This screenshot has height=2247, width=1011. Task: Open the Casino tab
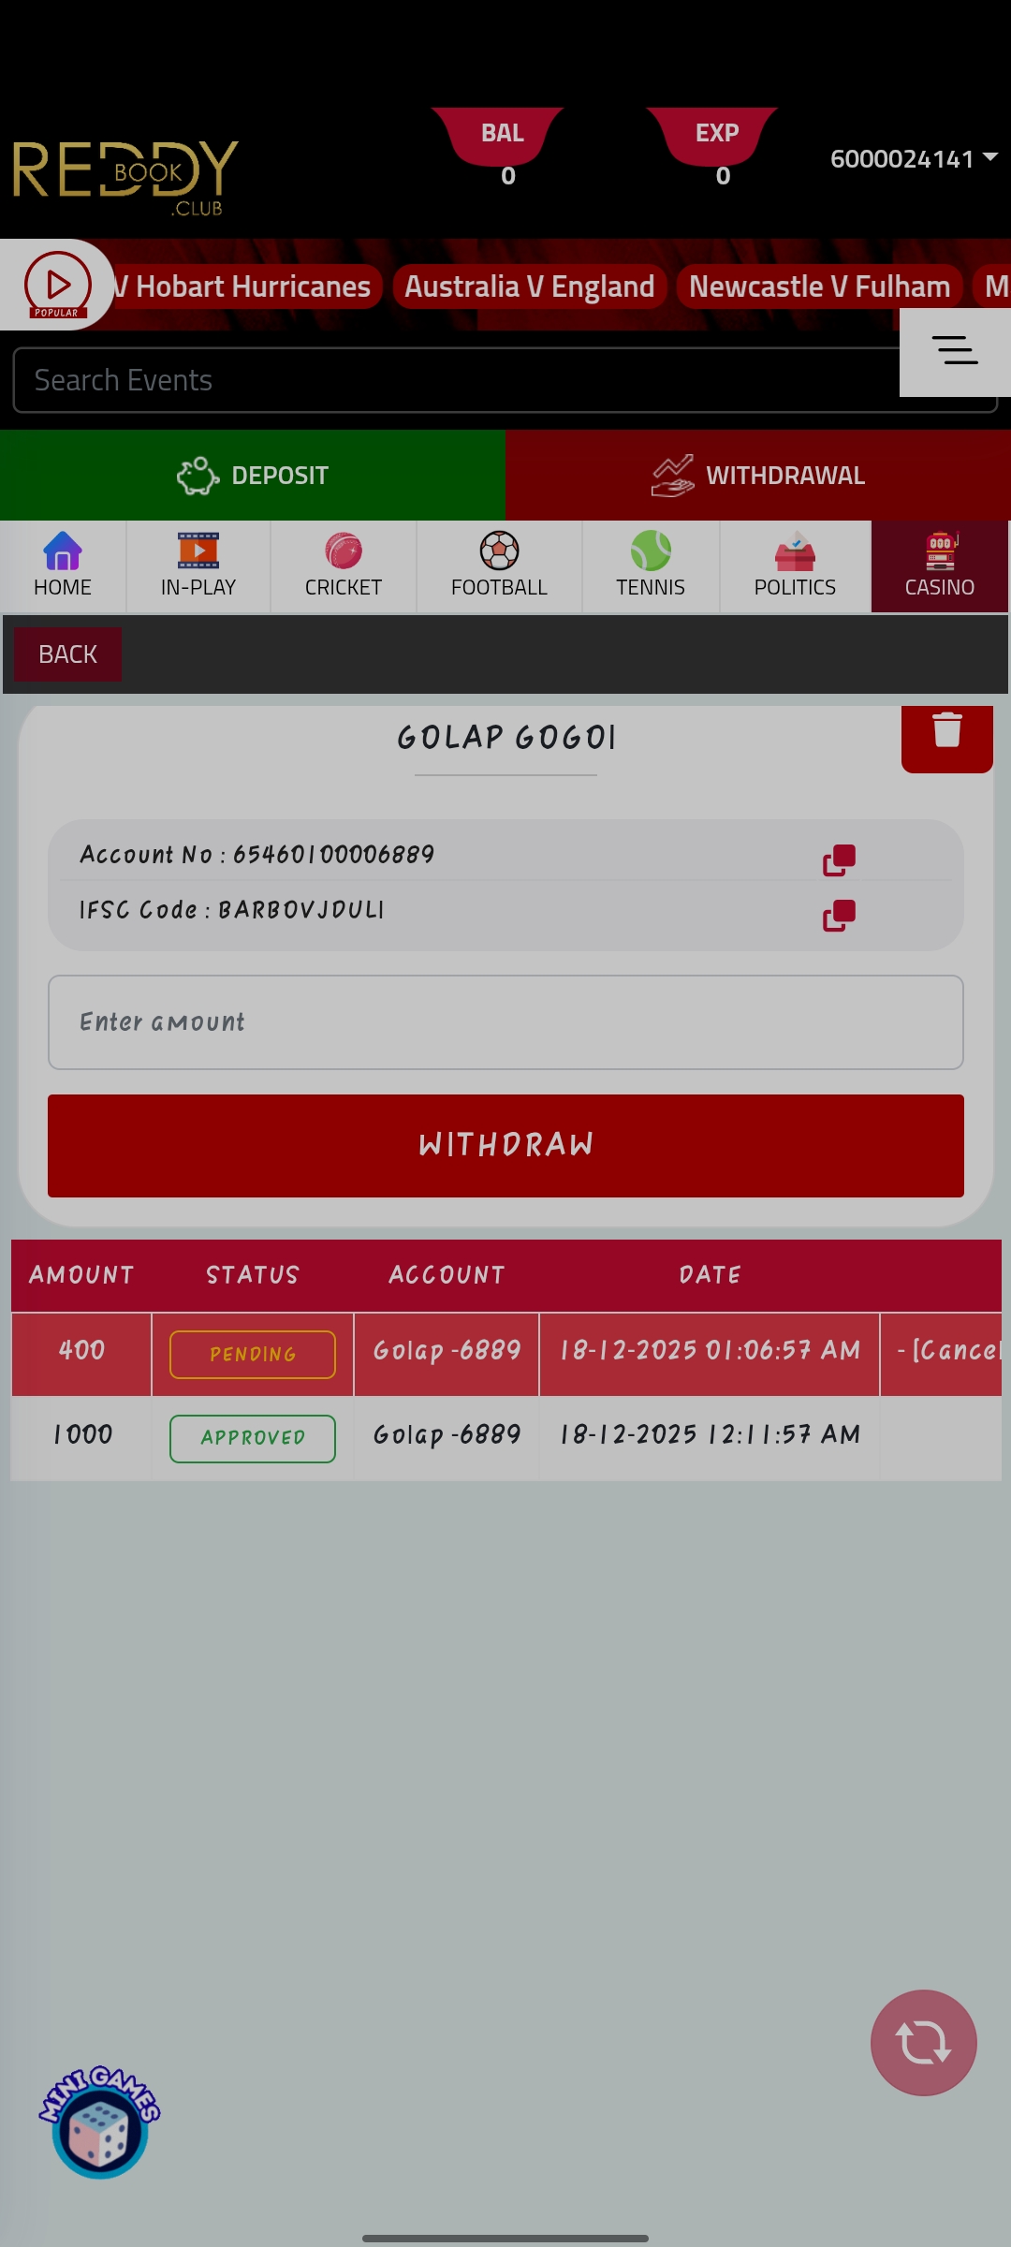(x=939, y=565)
